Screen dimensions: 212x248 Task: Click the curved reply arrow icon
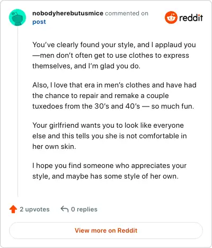[65, 209]
